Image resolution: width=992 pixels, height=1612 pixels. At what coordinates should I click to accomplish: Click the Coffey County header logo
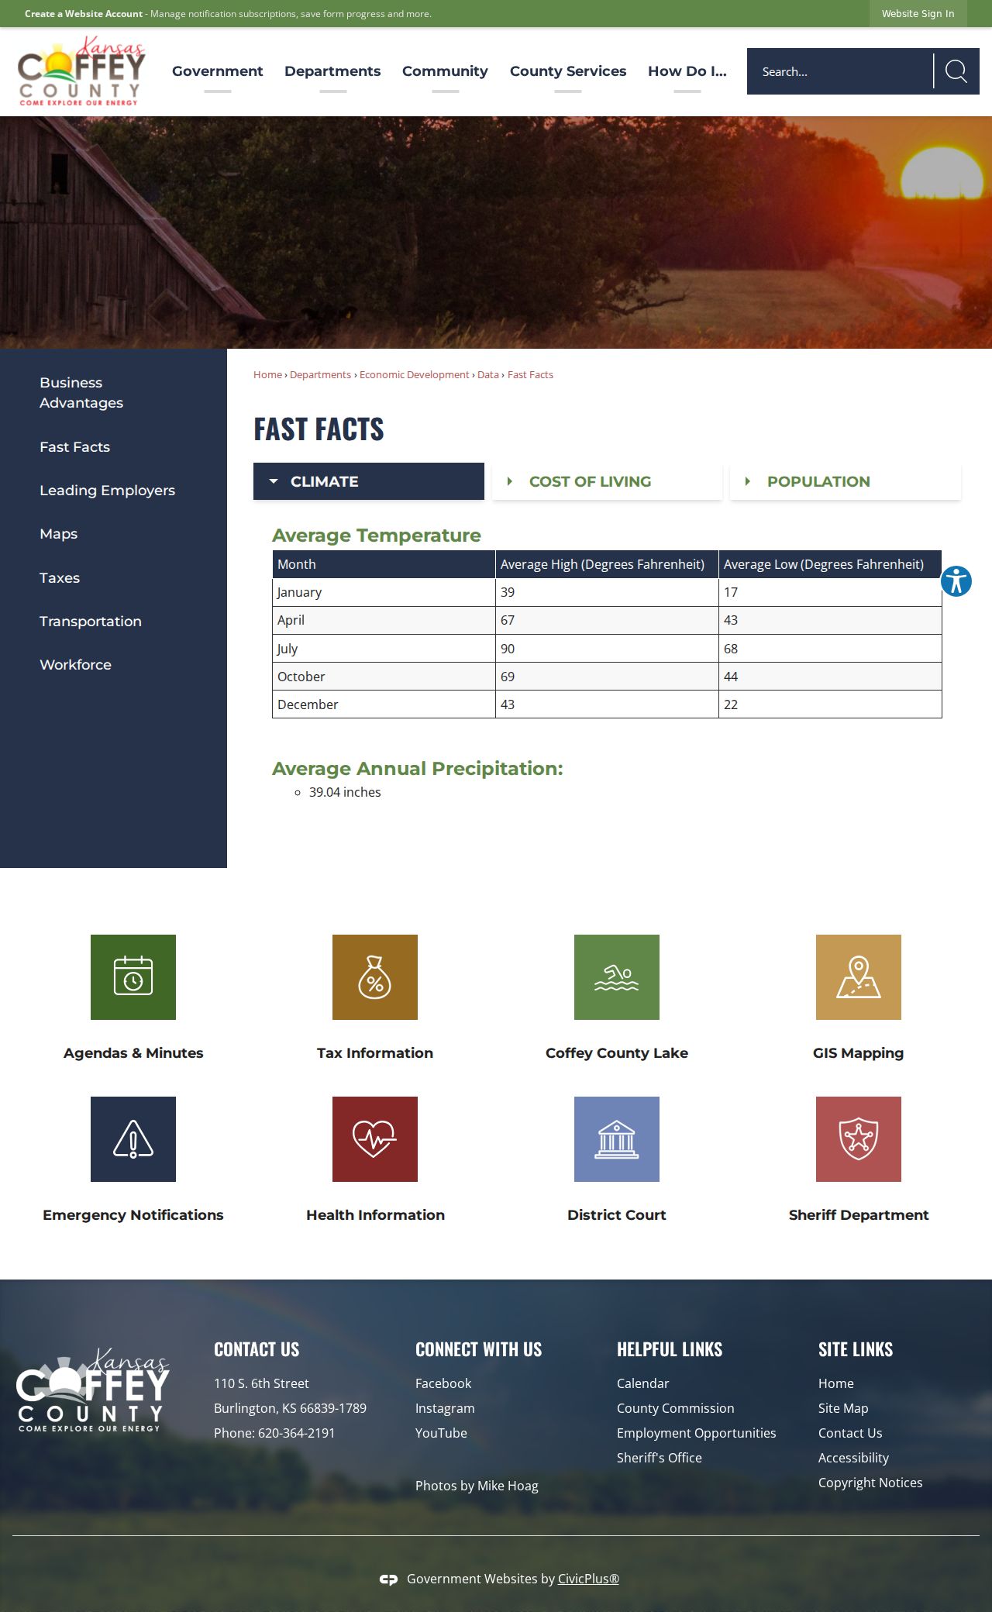coord(81,71)
